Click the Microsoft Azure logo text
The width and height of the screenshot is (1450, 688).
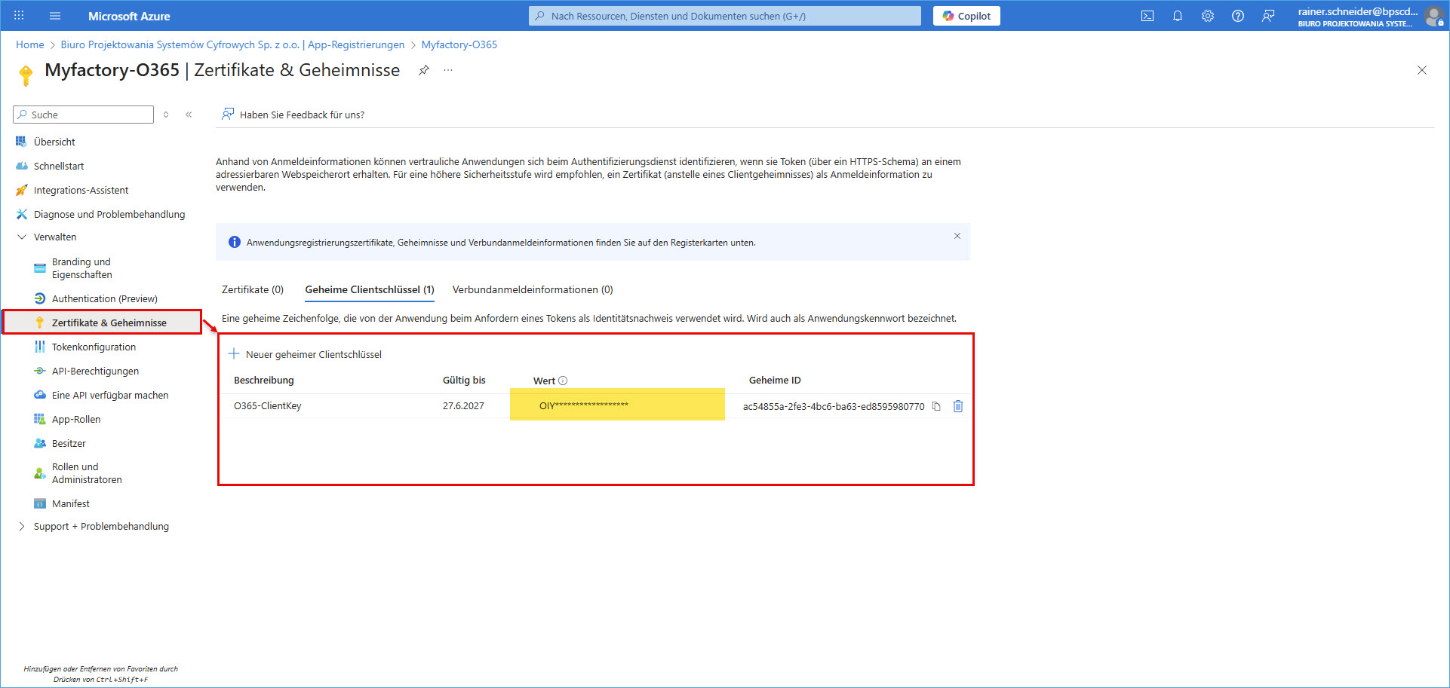pyautogui.click(x=129, y=16)
